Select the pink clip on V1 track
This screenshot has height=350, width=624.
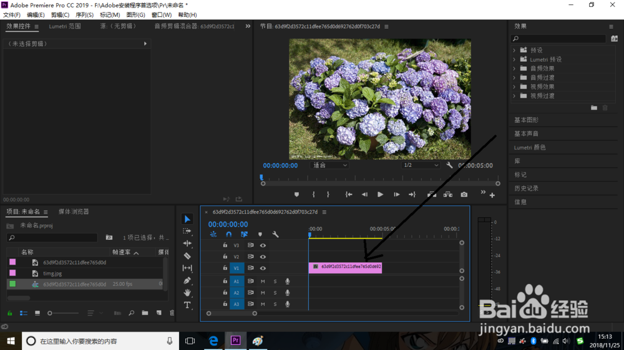[x=345, y=267]
